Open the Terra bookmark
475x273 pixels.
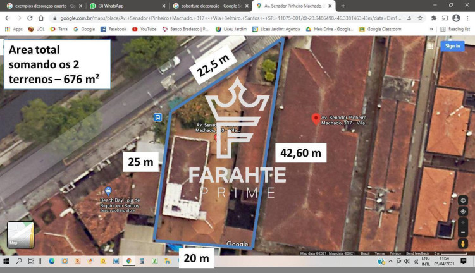tap(59, 29)
